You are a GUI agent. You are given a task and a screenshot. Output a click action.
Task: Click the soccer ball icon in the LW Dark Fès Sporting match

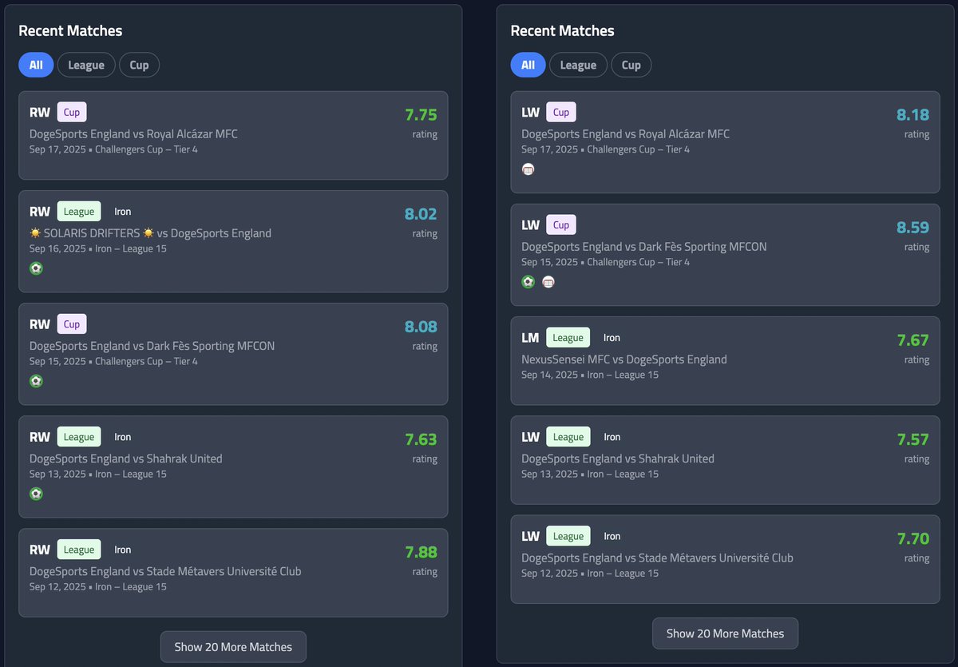coord(528,282)
